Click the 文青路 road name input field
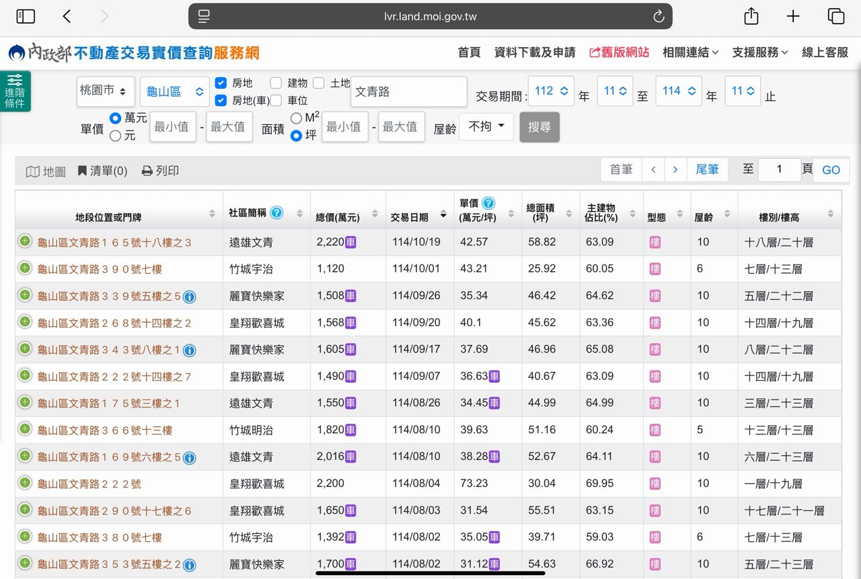The width and height of the screenshot is (861, 579). point(408,91)
